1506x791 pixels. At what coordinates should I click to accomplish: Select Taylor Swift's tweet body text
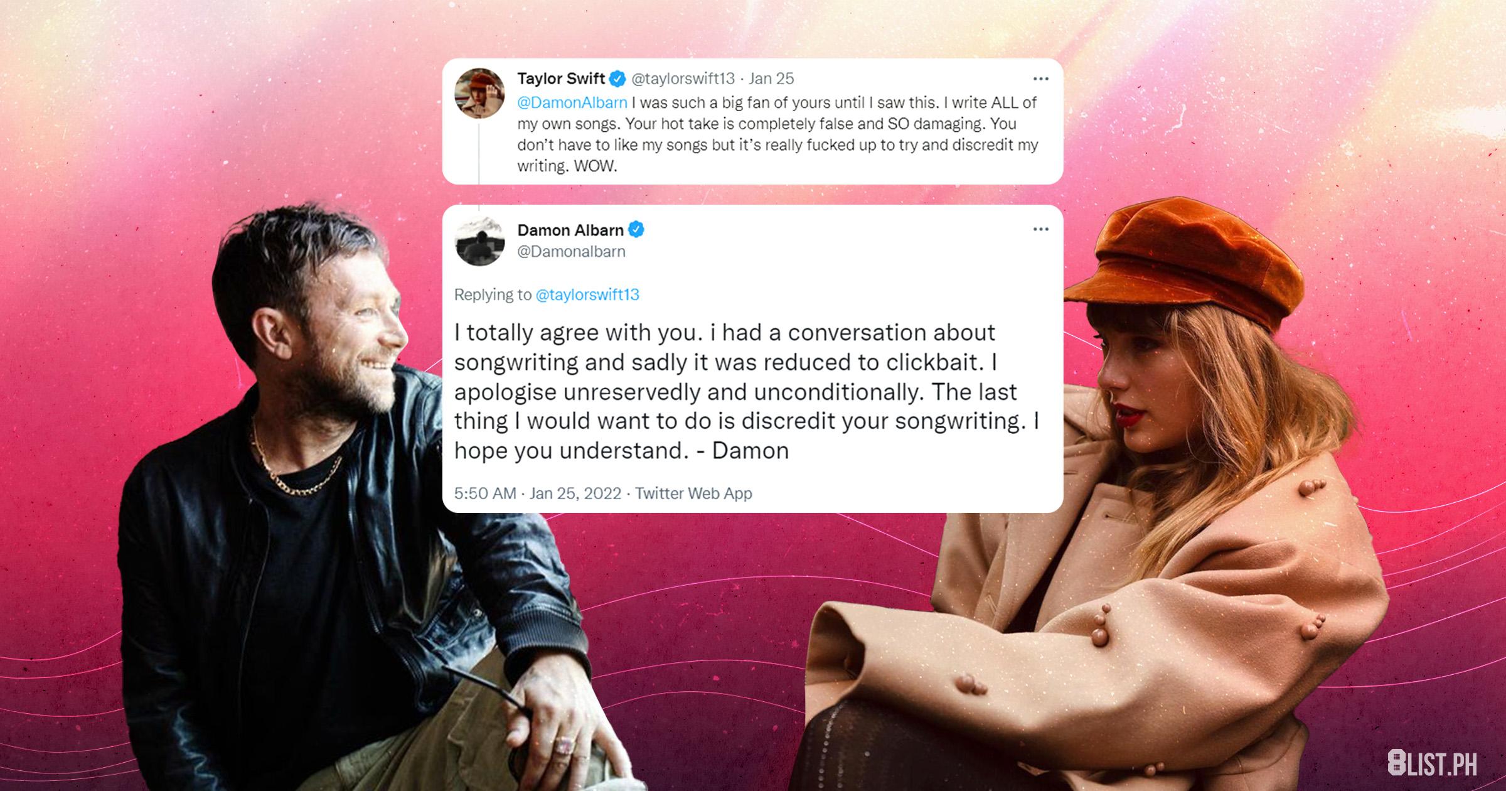[x=778, y=134]
